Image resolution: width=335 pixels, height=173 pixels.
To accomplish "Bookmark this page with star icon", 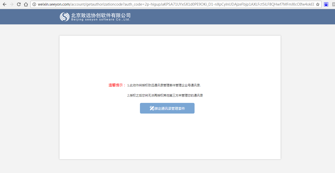I will (x=318, y=4).
